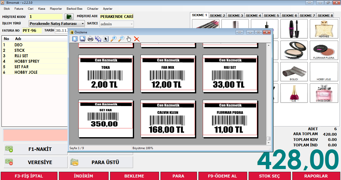Open the Fatura menu
This screenshot has width=341, height=180.
[x=19, y=8]
